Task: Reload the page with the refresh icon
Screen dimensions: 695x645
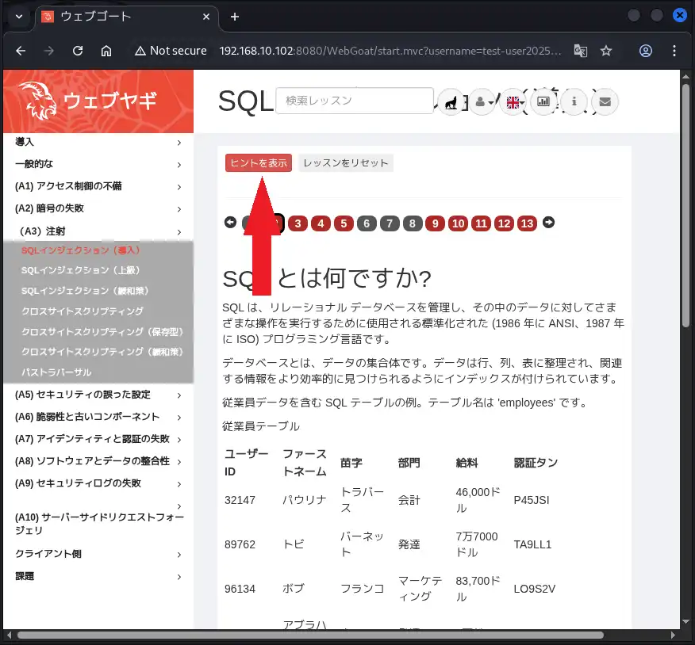Action: [x=77, y=50]
